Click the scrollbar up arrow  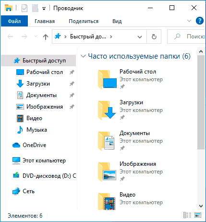[x=201, y=51]
